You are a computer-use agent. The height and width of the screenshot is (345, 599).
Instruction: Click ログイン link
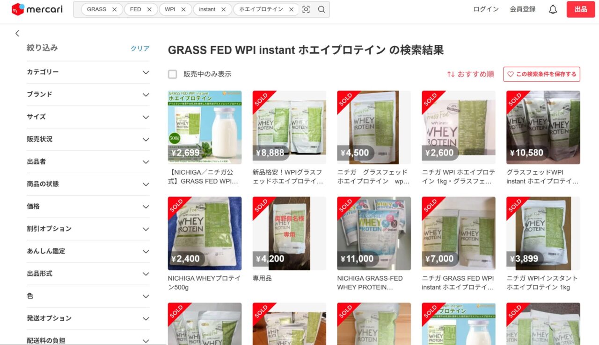click(486, 9)
